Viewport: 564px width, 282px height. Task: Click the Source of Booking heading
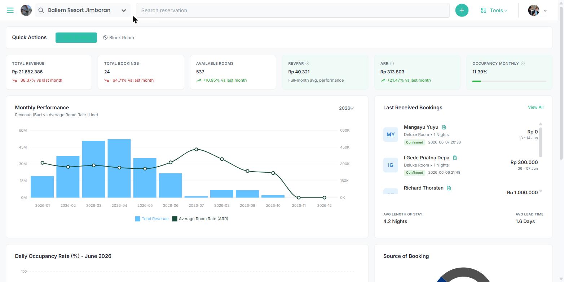[x=406, y=256]
